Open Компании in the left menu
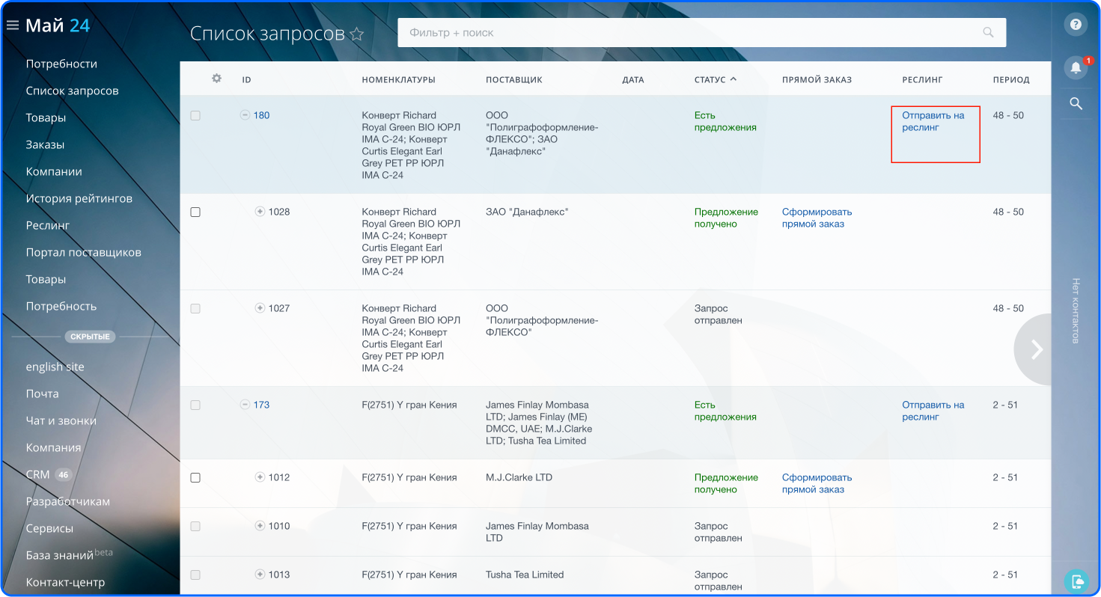This screenshot has height=597, width=1101. pyautogui.click(x=54, y=171)
